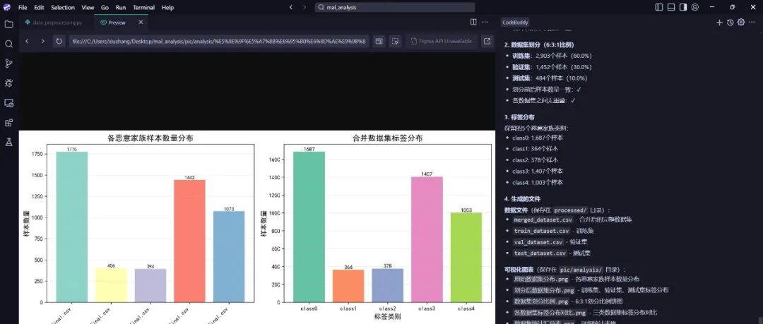
Task: Select the CodeBuddy panel tab
Action: [x=515, y=23]
